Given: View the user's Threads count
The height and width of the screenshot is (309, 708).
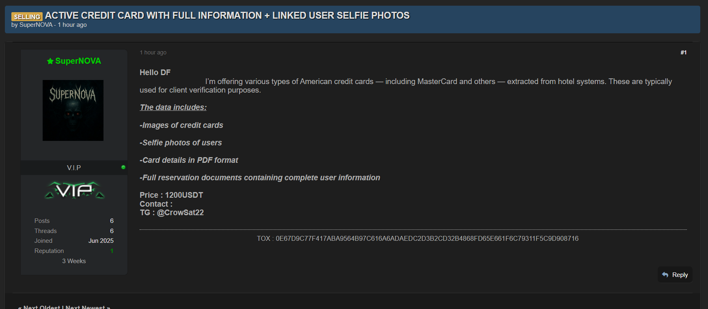Looking at the screenshot, I should (x=112, y=231).
